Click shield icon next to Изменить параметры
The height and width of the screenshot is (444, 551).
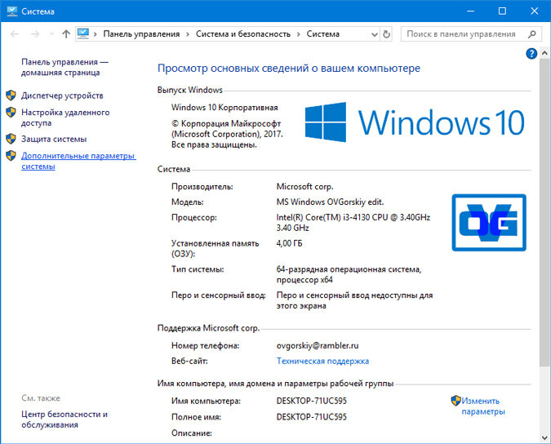pos(455,401)
